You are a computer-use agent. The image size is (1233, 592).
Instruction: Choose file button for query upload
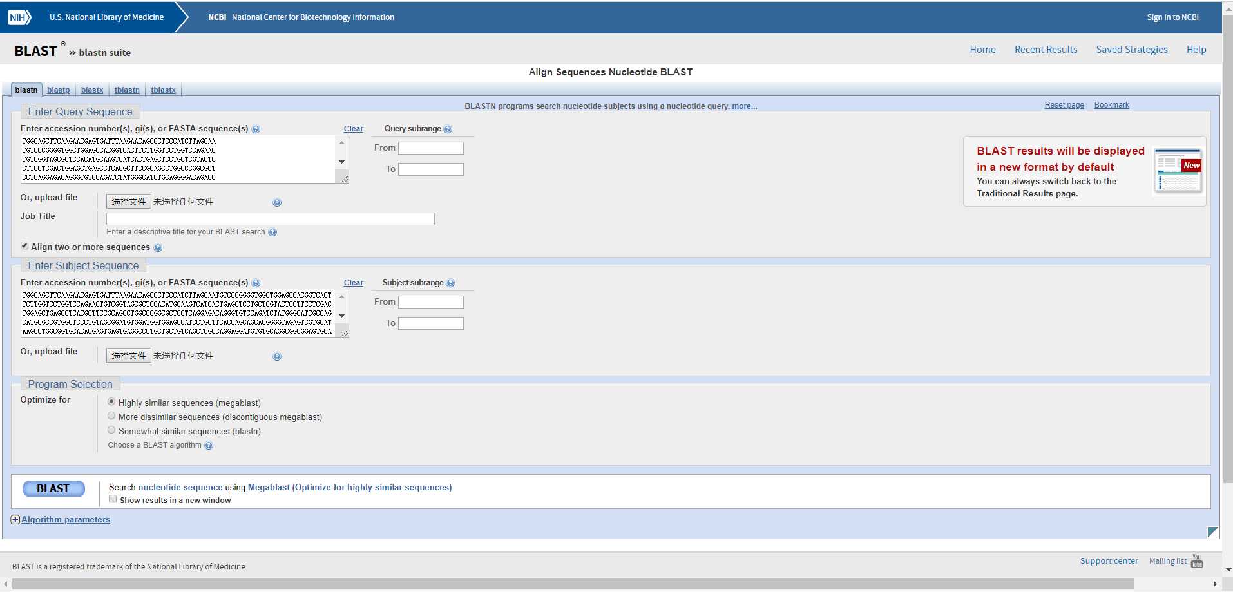click(129, 202)
